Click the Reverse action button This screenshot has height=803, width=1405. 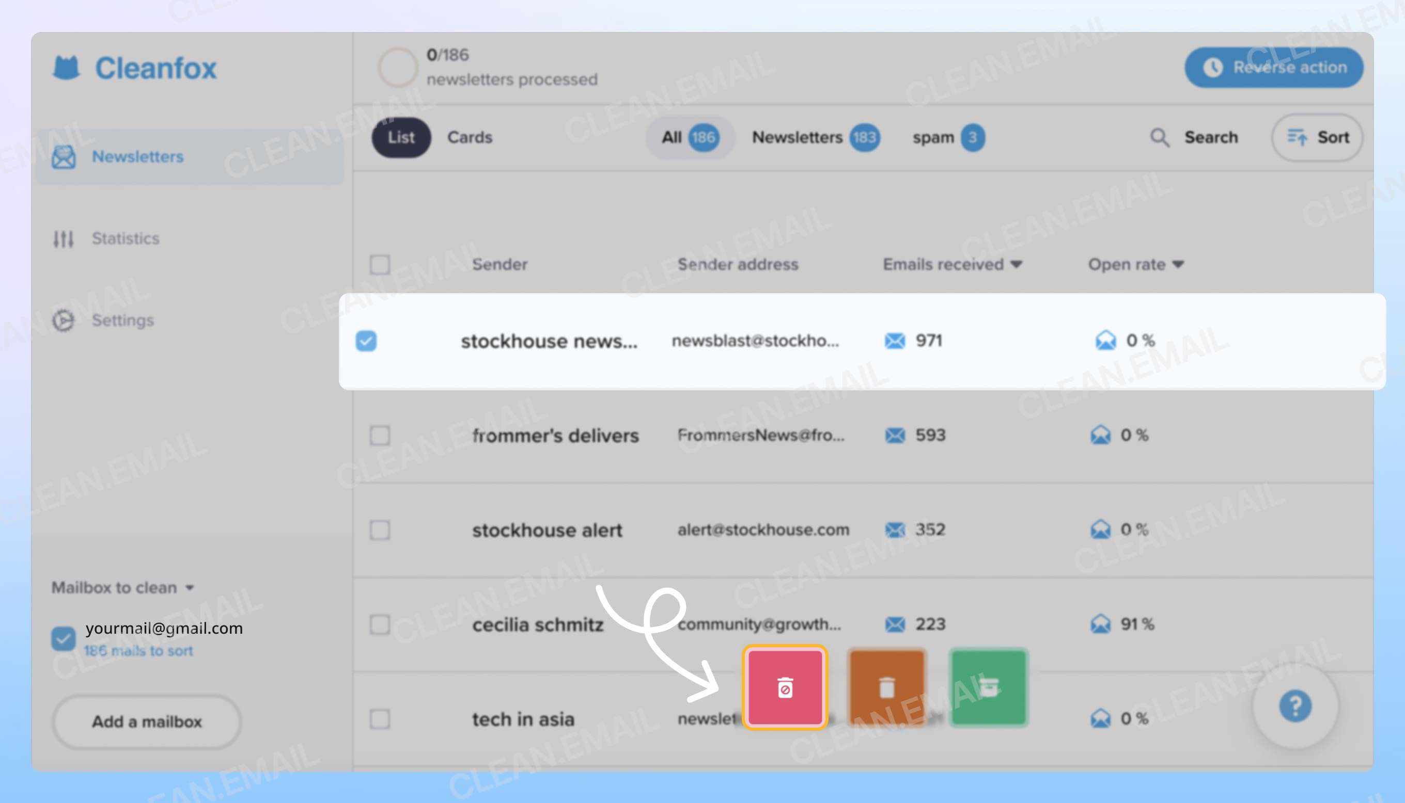(x=1272, y=67)
